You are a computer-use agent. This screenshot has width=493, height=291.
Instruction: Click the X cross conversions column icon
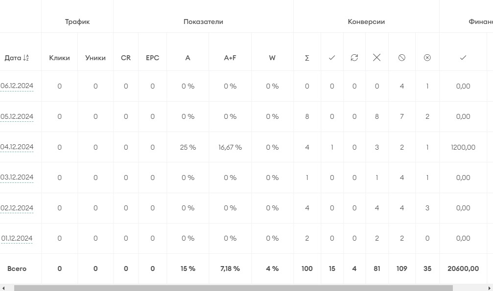(376, 58)
